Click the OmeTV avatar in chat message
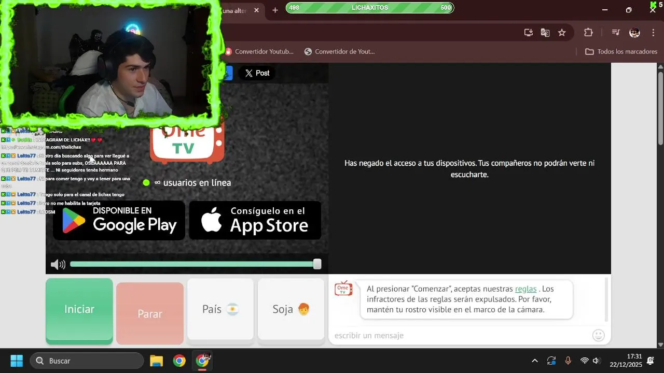 pyautogui.click(x=343, y=289)
